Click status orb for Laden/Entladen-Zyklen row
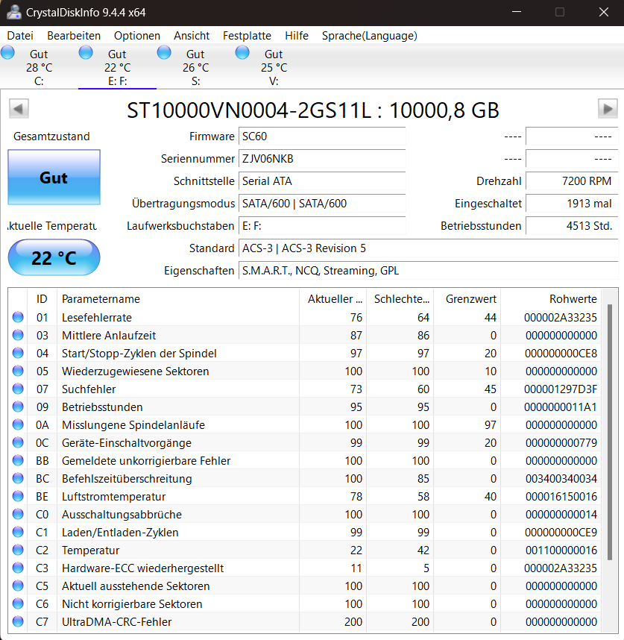 coord(18,533)
